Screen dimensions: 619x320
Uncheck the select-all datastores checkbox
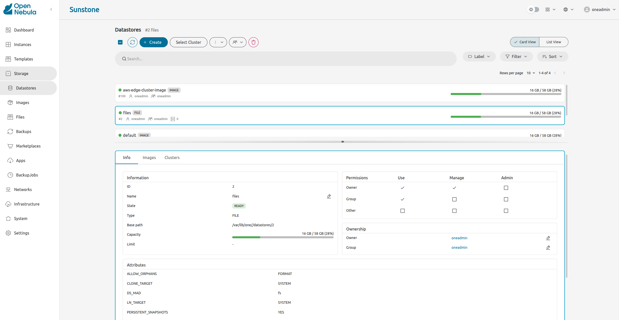(x=120, y=42)
